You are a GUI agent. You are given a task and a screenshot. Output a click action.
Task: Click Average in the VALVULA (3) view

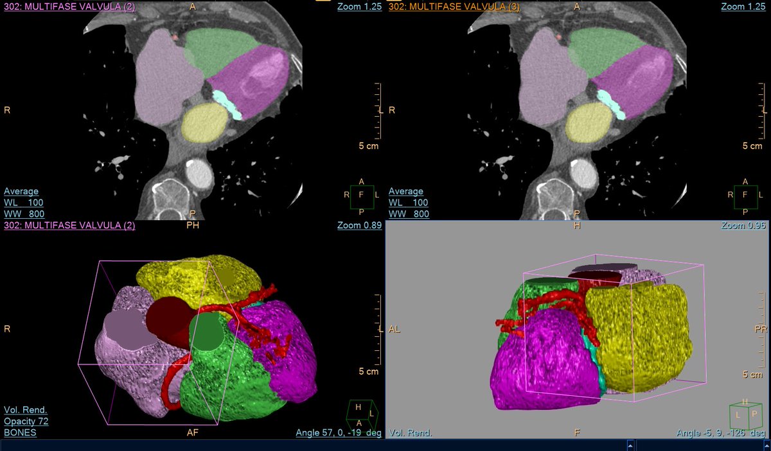tap(406, 191)
